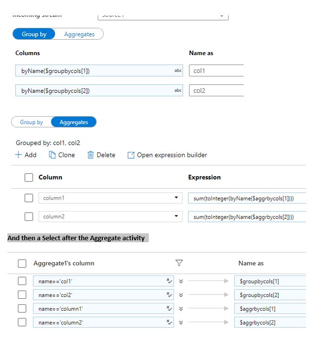The height and width of the screenshot is (347, 317).
Task: Open the Incoming stream dropdown
Action: coord(163,16)
